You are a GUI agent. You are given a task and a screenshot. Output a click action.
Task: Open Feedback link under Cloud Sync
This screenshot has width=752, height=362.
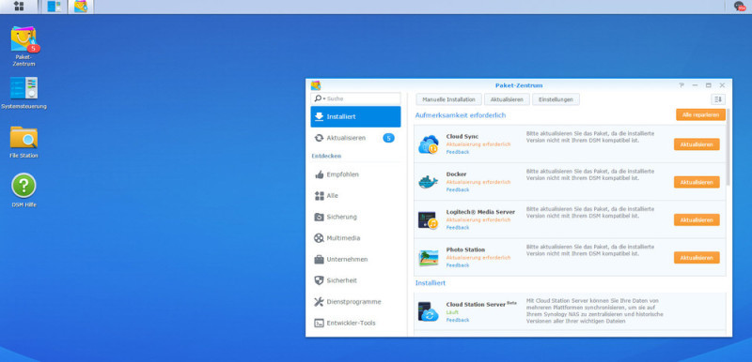(458, 152)
